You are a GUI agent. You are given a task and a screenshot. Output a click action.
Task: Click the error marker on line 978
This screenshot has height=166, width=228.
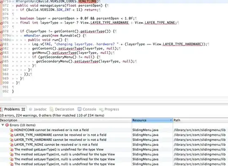click(1, 32)
